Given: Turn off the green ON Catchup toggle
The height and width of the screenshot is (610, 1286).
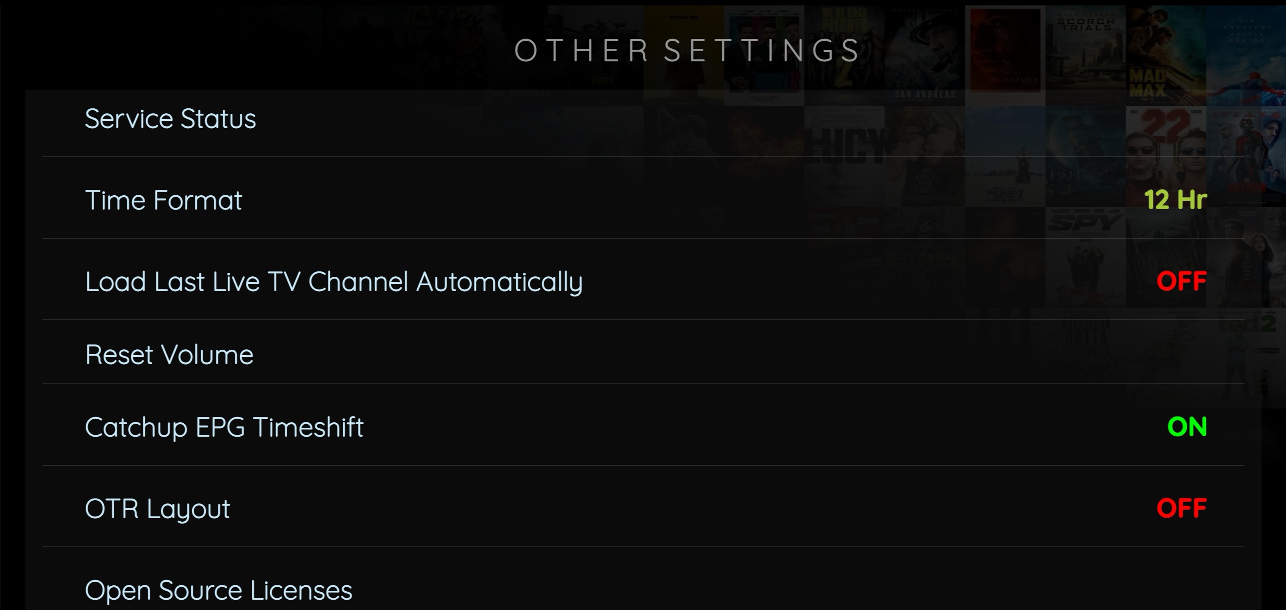Looking at the screenshot, I should 1187,427.
